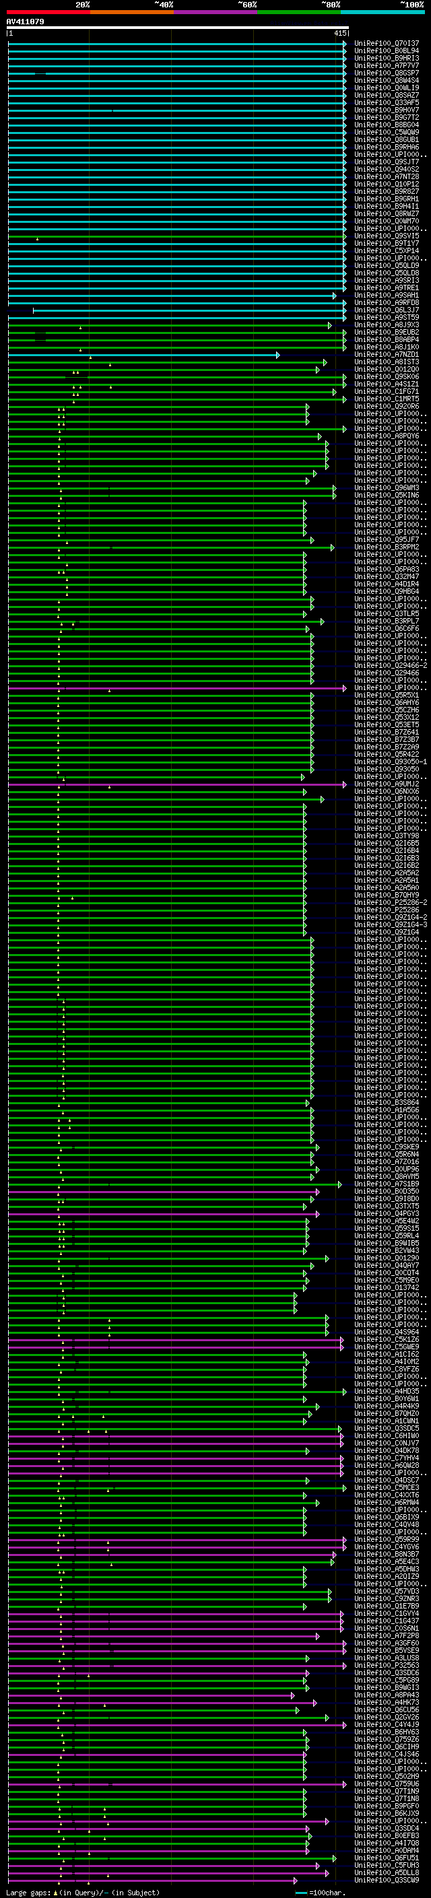Select the UniRef100_A9RFD8 label

coord(387,303)
